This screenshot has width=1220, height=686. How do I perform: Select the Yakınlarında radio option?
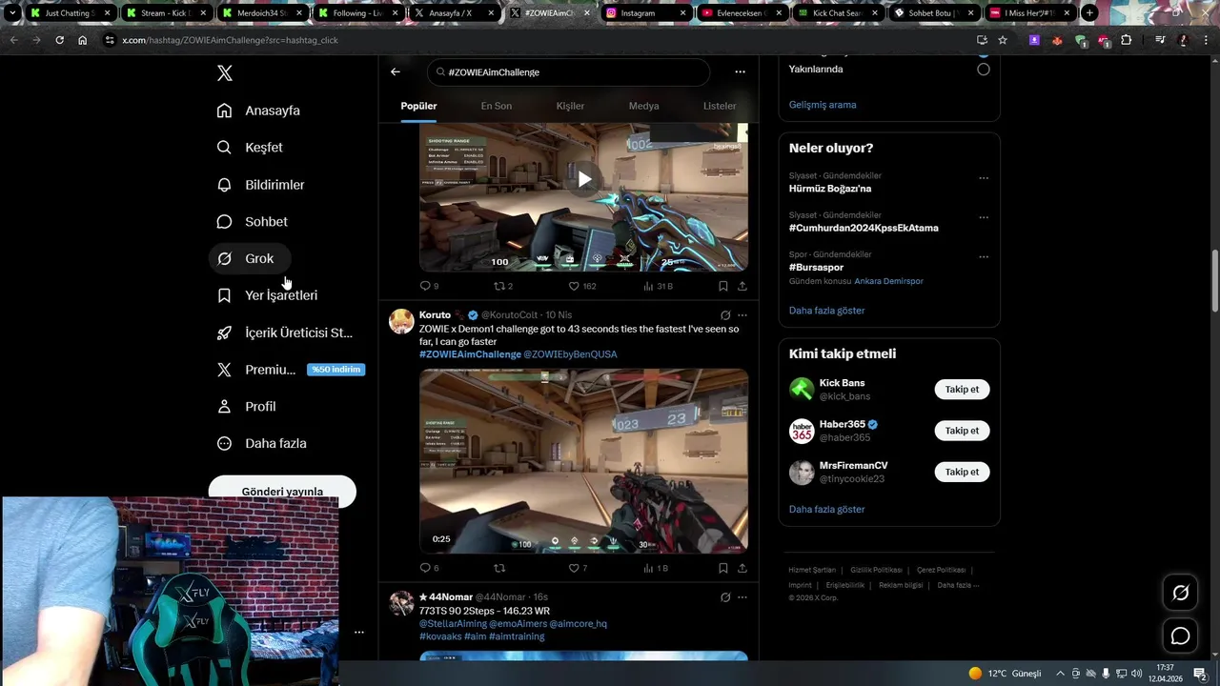point(984,70)
